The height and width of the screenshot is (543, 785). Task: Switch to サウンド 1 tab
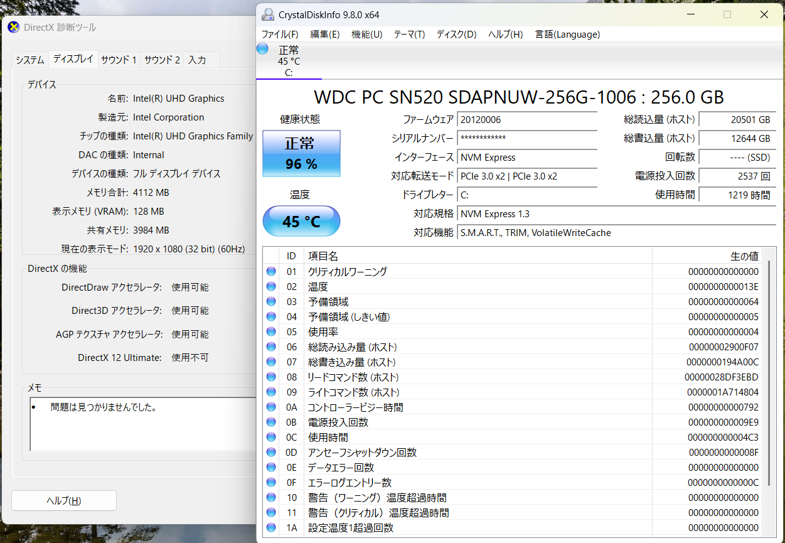point(119,60)
